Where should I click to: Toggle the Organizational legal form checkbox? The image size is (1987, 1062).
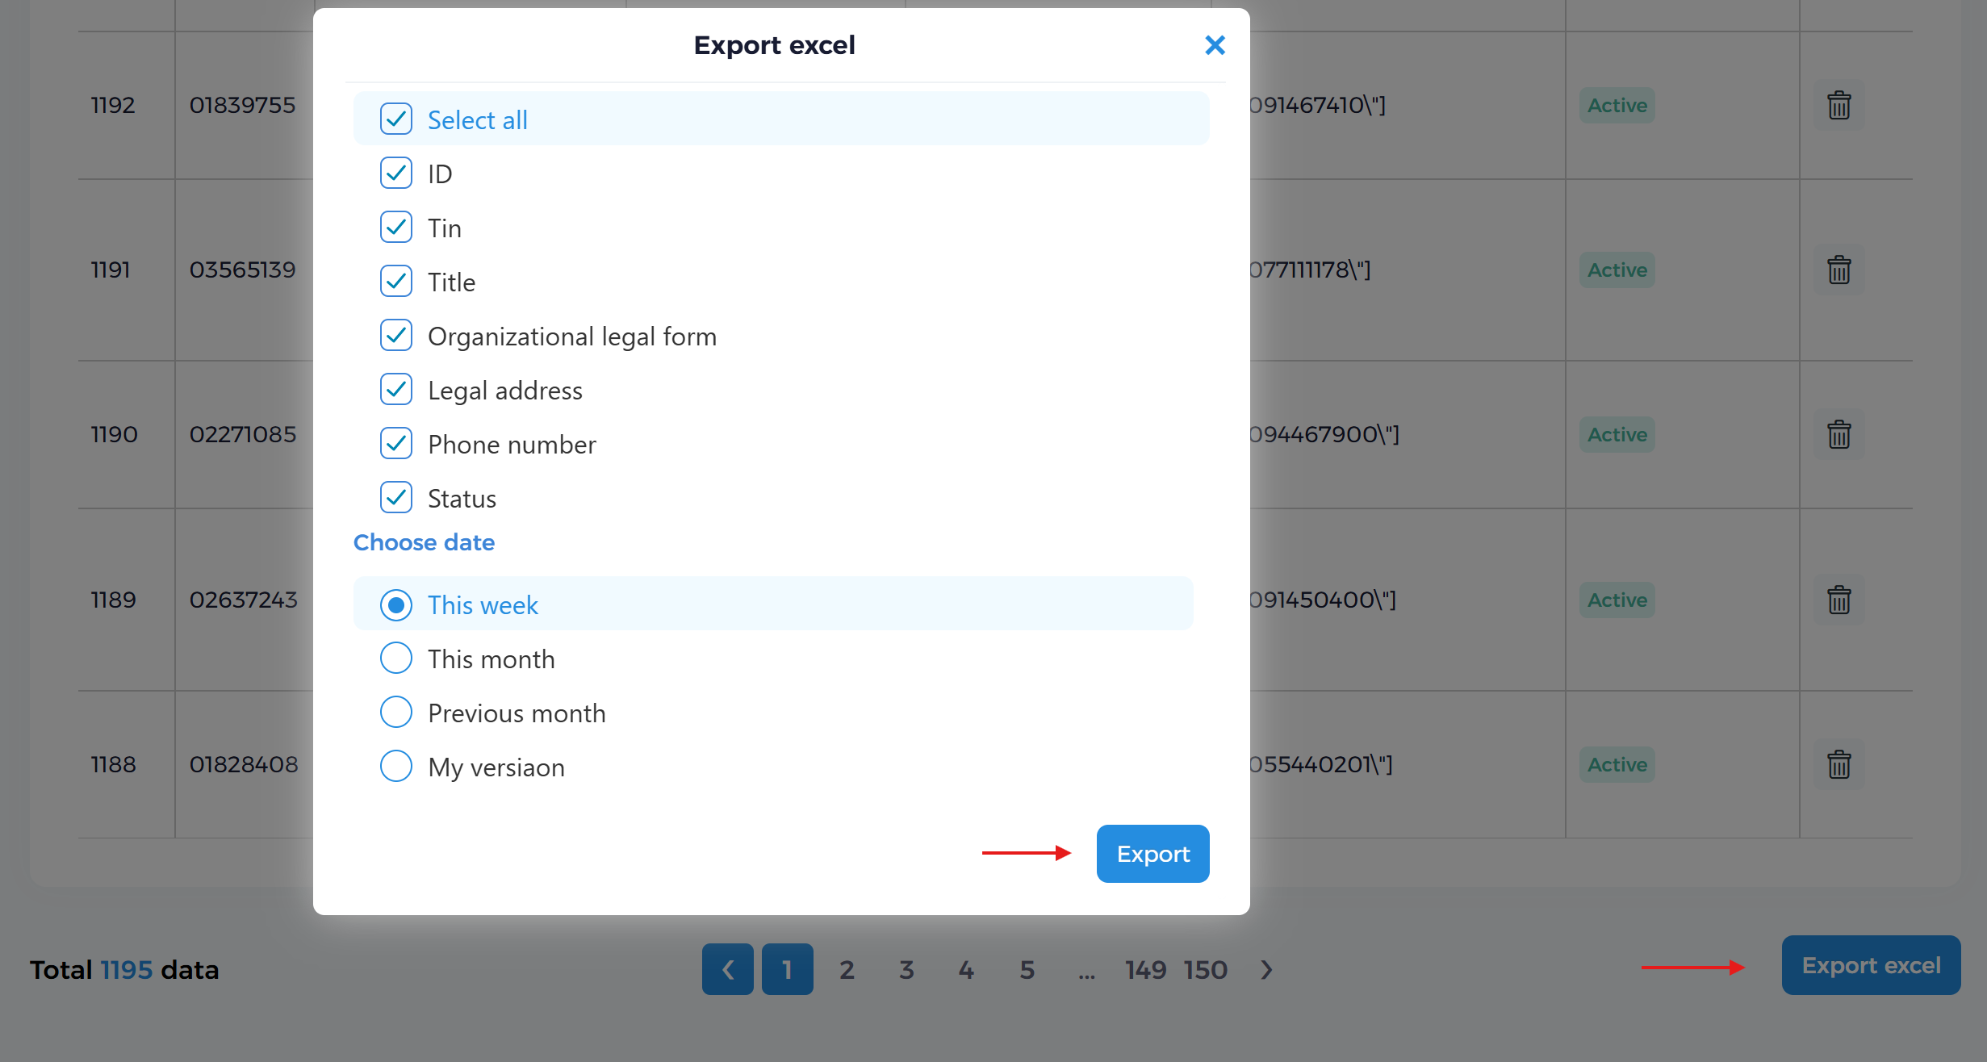(396, 335)
